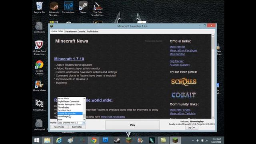Open the Profile Editor tab
The height and width of the screenshot is (144, 256).
coord(92,32)
